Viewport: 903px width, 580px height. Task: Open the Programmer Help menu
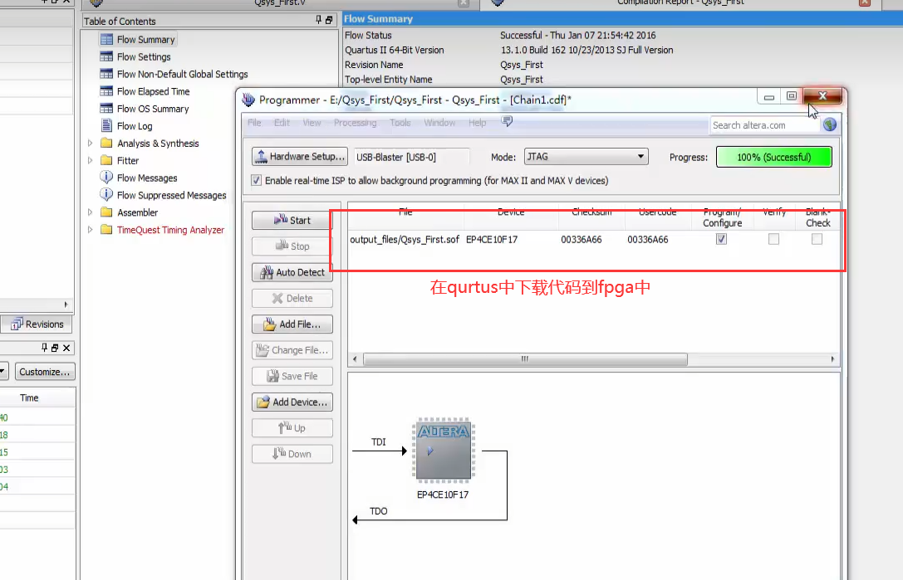(x=478, y=123)
